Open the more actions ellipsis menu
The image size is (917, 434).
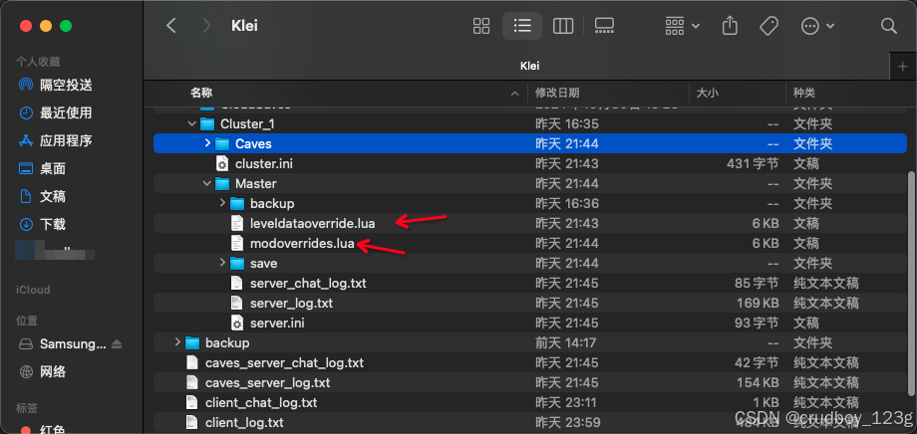coord(817,26)
